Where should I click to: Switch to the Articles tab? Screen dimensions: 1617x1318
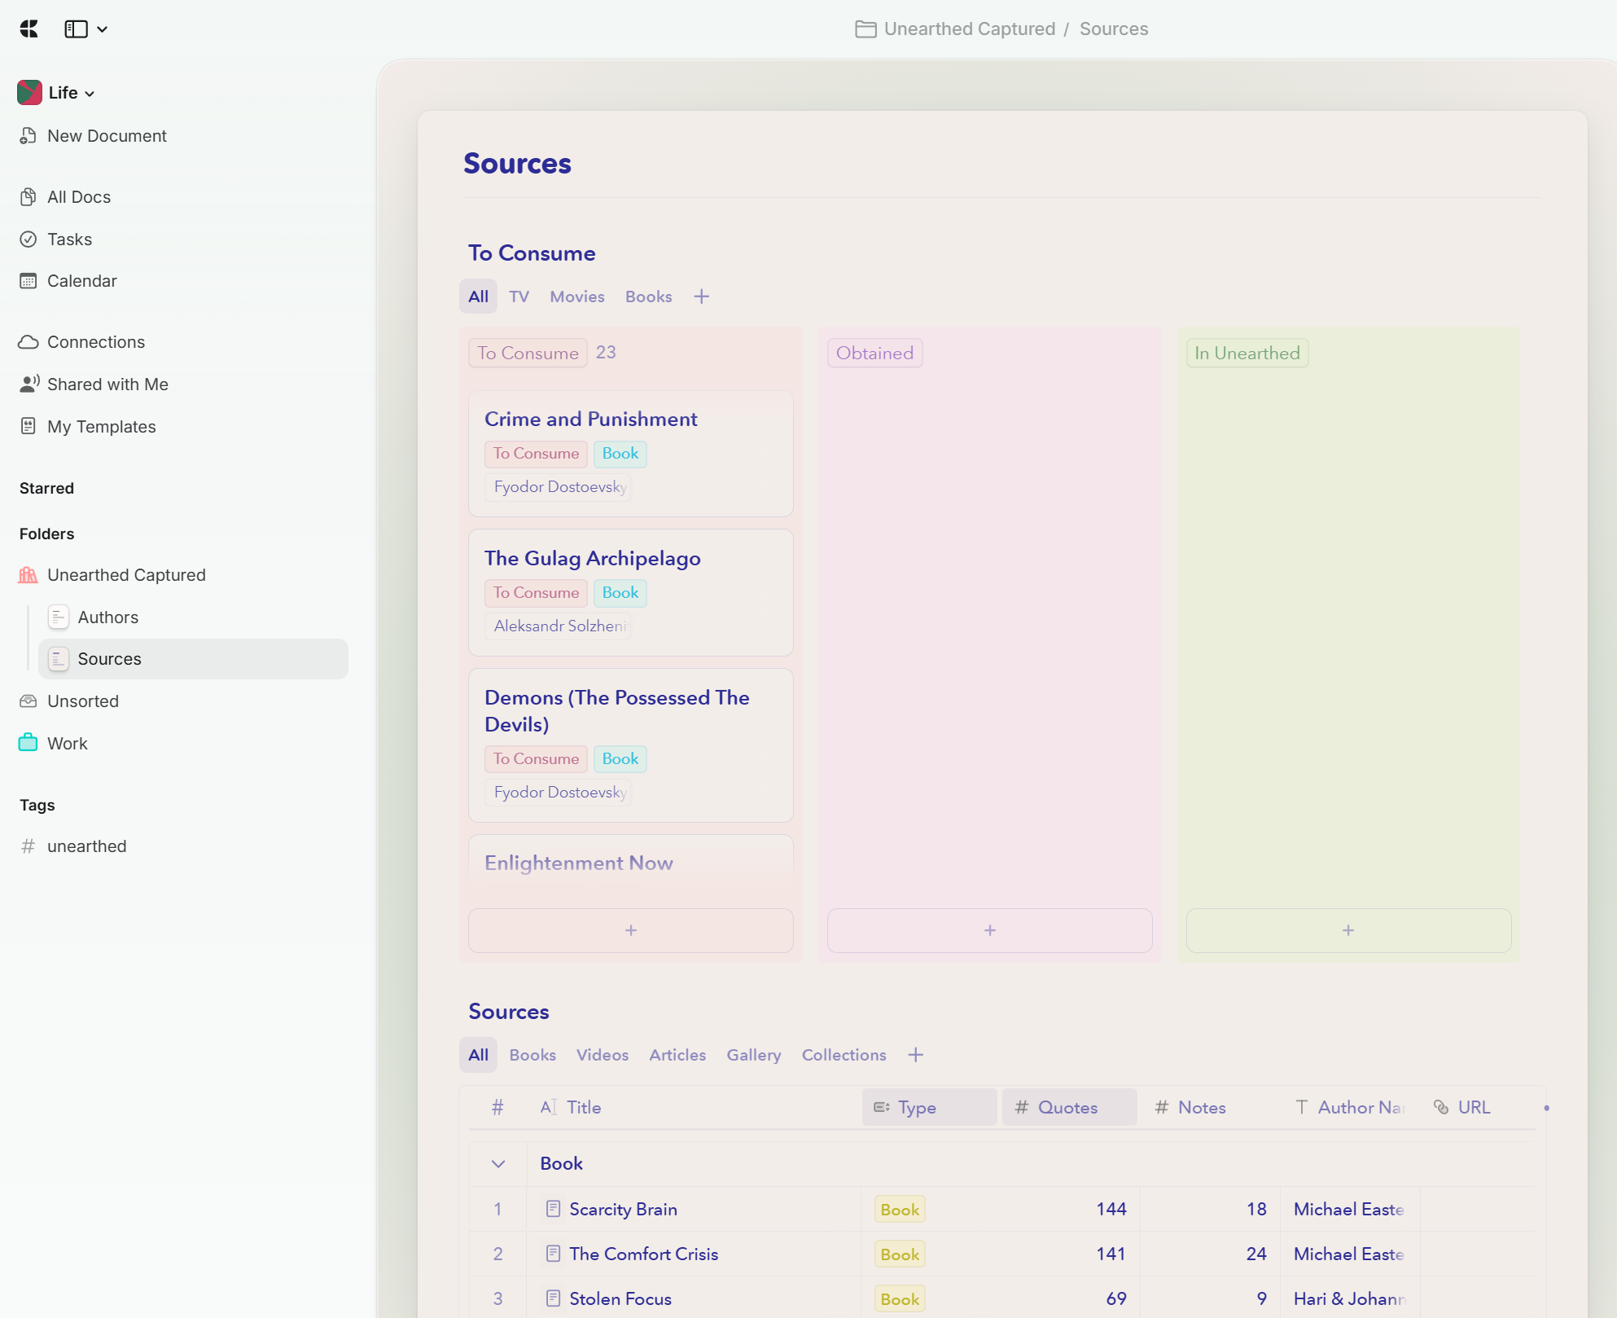click(677, 1055)
